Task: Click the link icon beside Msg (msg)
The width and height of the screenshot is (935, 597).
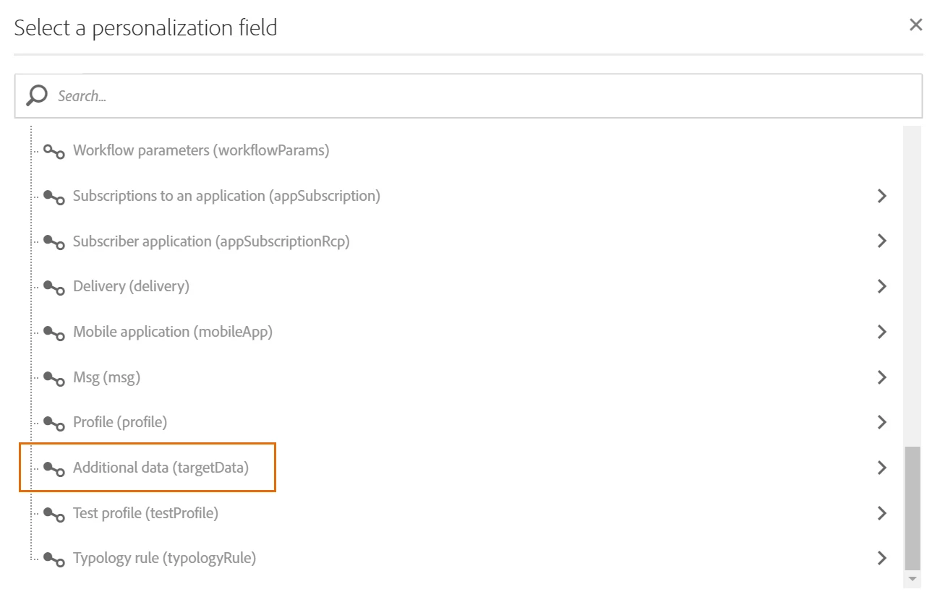Action: (x=54, y=378)
